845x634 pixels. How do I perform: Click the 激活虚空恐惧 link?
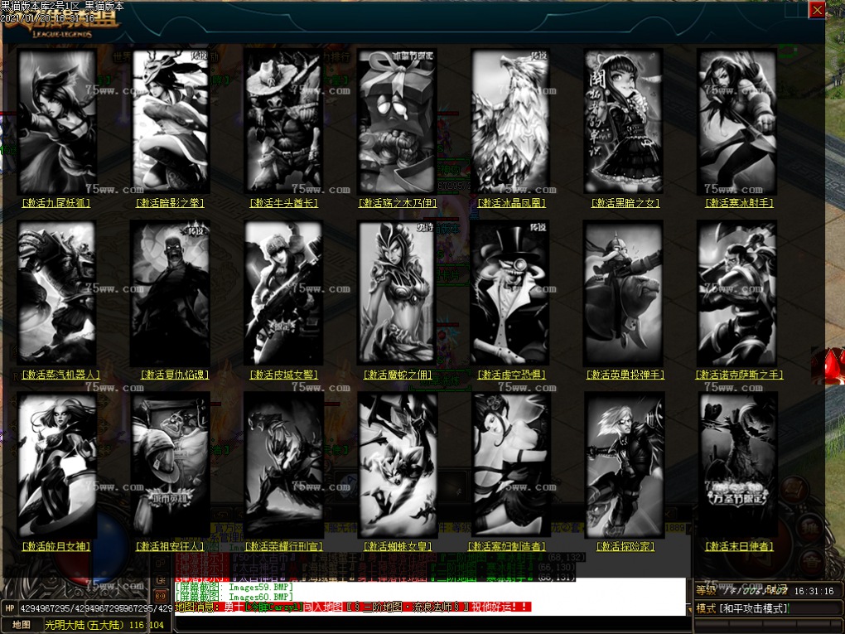coord(511,374)
